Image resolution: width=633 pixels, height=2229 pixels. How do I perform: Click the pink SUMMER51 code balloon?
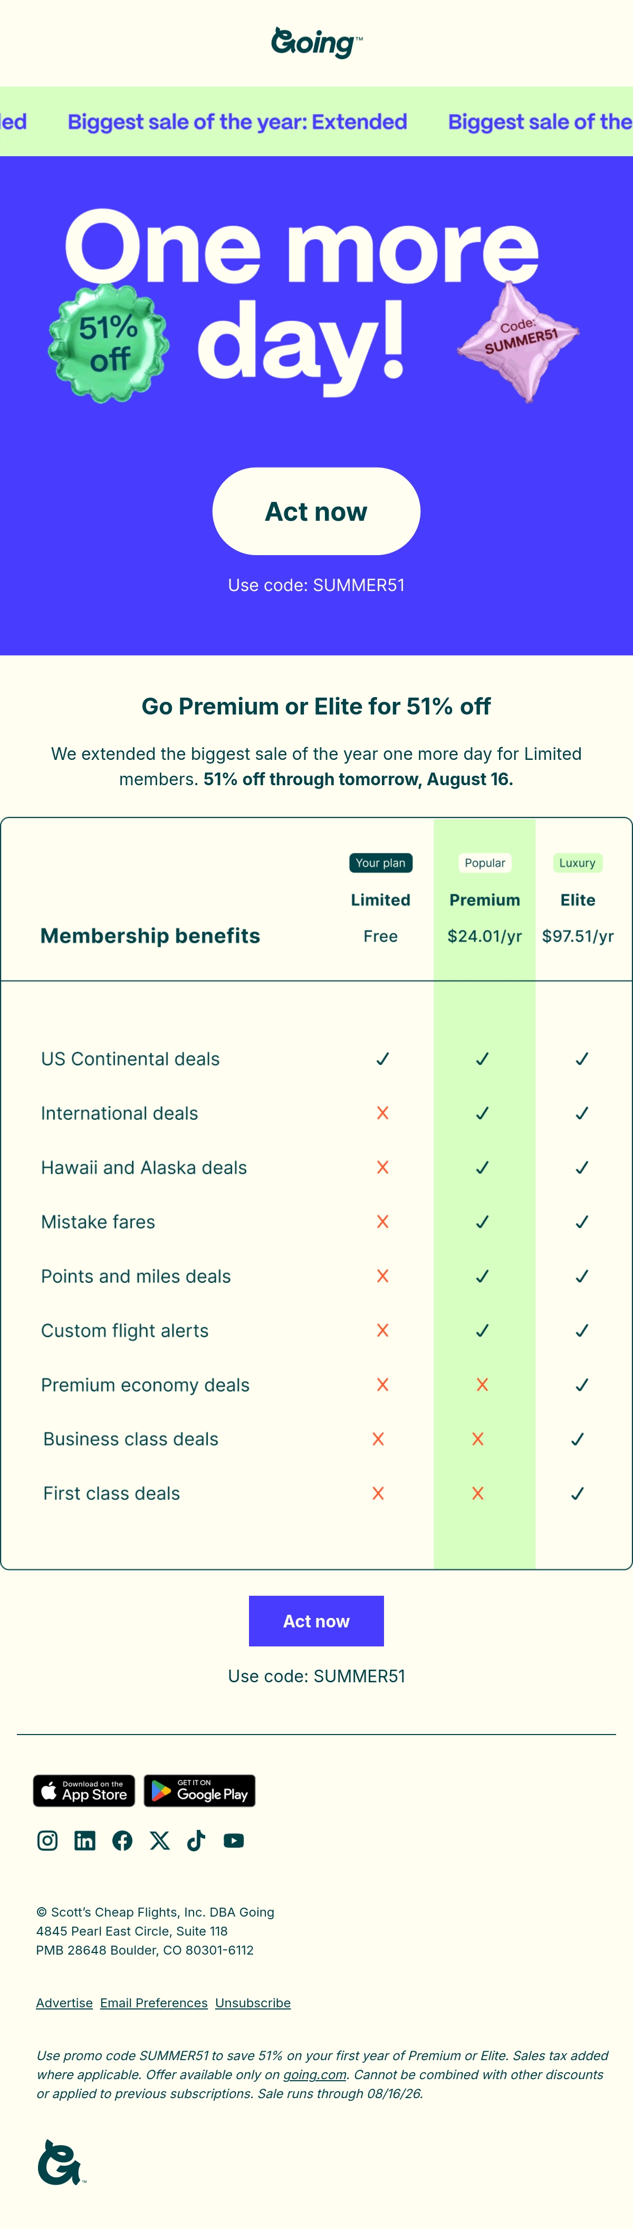pos(518,341)
